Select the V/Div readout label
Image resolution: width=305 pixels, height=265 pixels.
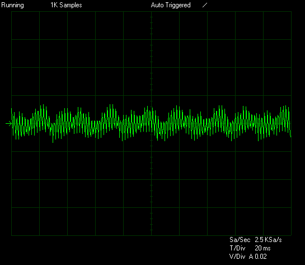coord(237,257)
